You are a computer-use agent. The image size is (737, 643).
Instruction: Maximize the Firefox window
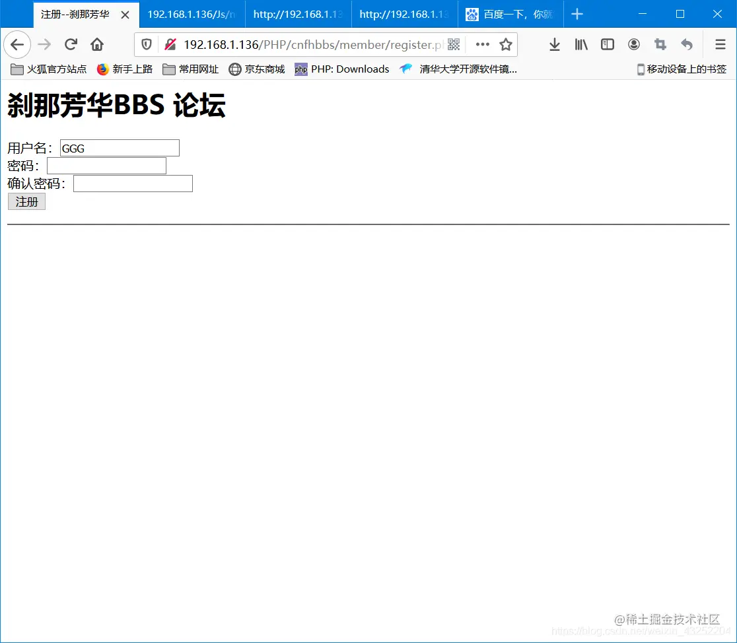pos(680,14)
